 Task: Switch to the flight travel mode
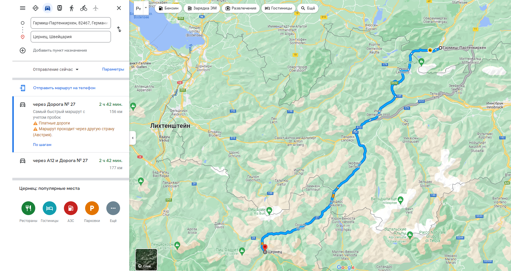click(96, 8)
